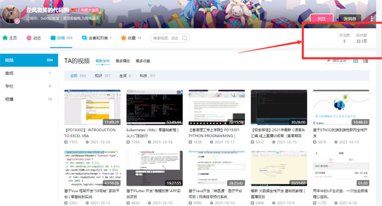Select 专栏 in the sidebar
Viewport: 382px width, 206px height.
(29, 86)
